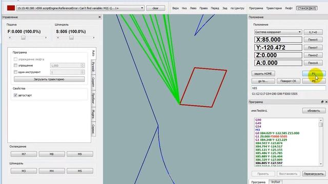328x184 pixels.
Task: Click the Перезагрузить button
Action: (314, 174)
